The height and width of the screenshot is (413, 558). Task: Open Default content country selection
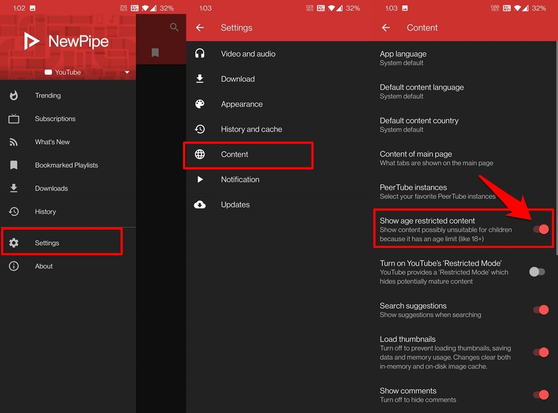(464, 125)
